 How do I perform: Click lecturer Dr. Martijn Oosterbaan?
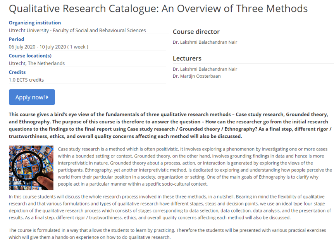click(x=197, y=76)
